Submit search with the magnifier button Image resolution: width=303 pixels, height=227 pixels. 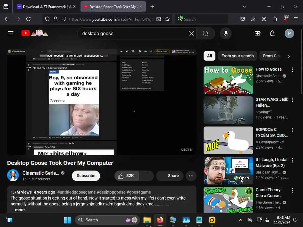[x=206, y=33]
